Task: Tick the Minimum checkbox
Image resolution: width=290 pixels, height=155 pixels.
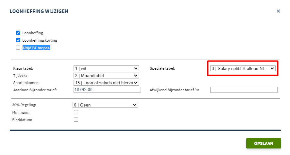Action: pos(76,112)
